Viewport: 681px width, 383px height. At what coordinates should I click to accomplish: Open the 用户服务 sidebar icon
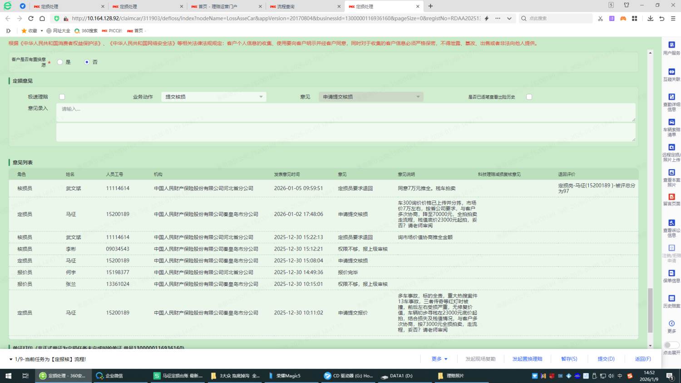point(671,45)
